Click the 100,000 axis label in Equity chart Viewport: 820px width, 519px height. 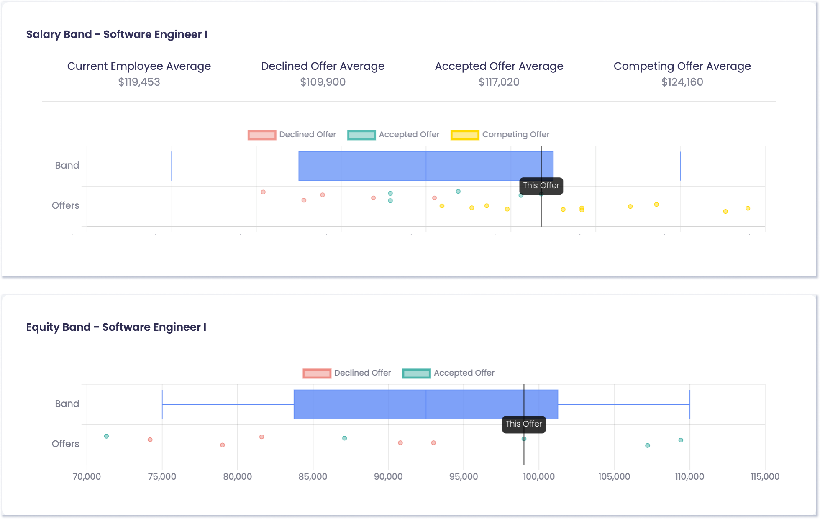click(x=539, y=477)
